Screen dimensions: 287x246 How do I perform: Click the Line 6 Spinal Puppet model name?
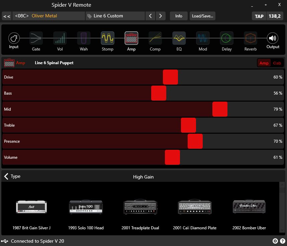click(54, 63)
